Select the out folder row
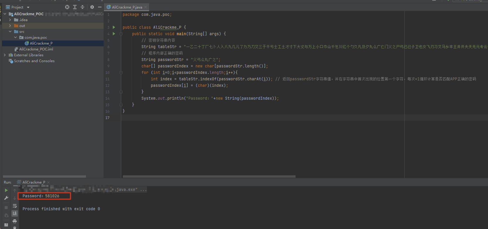 click(x=53, y=26)
